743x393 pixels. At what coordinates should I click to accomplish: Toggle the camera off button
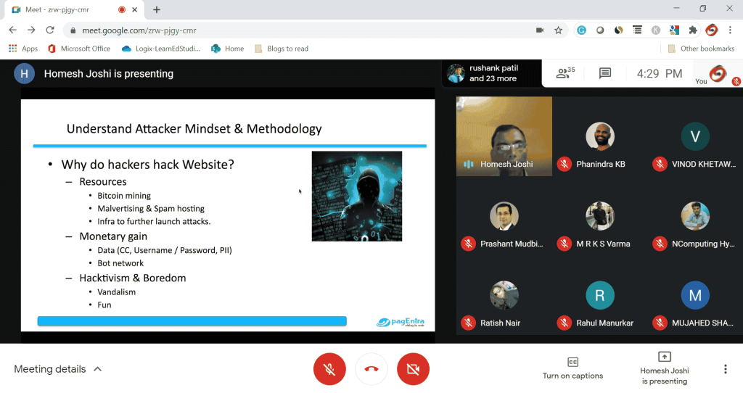(414, 369)
